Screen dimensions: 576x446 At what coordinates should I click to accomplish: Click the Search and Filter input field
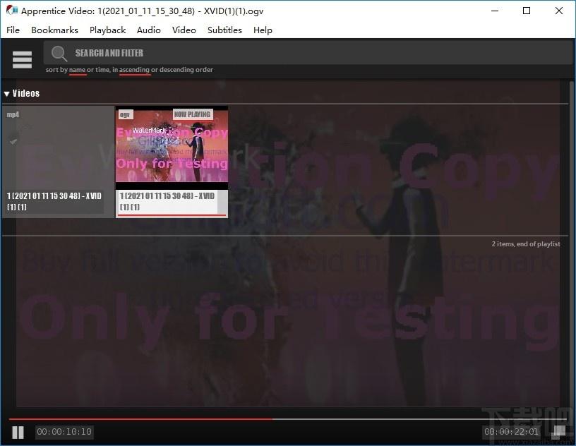pos(308,53)
